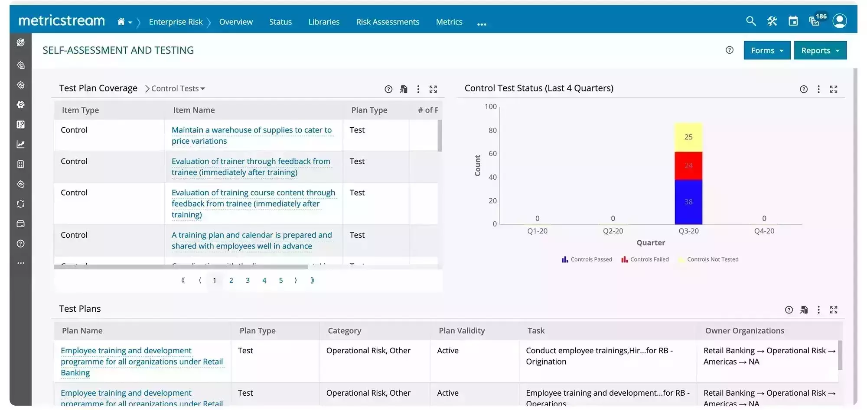Maximize the Control Test Status chart
The image size is (867, 410).
point(834,89)
